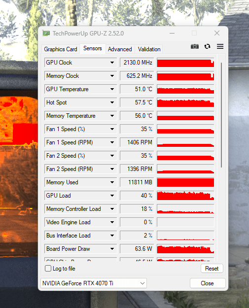Click the GPU Clock history graph

[185, 63]
